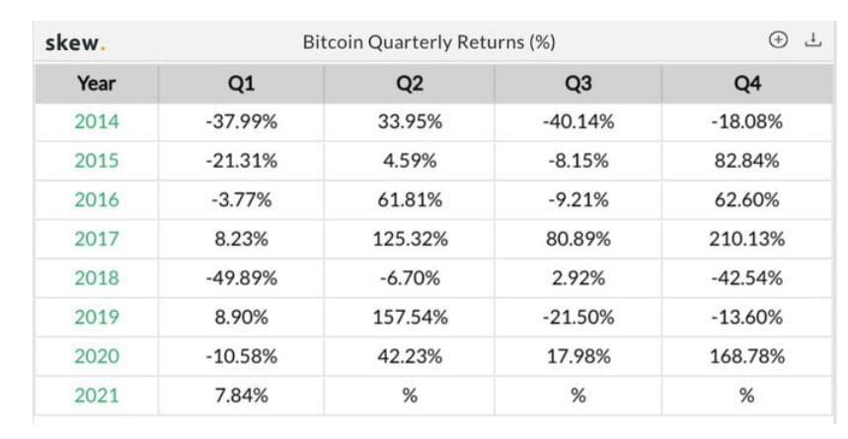Click the 2017 year link
The width and height of the screenshot is (848, 439).
[96, 239]
